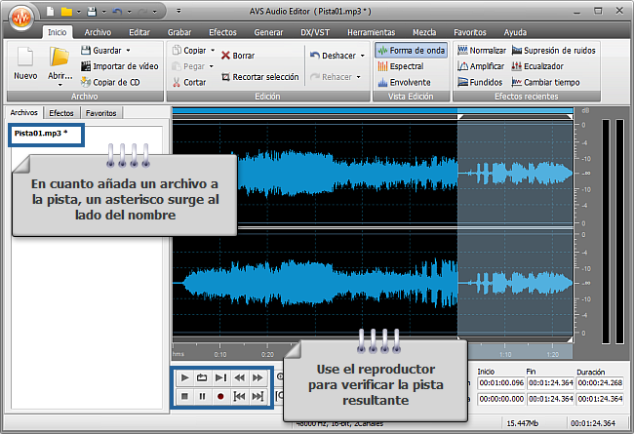Image resolution: width=634 pixels, height=434 pixels.
Task: Click the selection Duración time field
Action: pyautogui.click(x=600, y=382)
